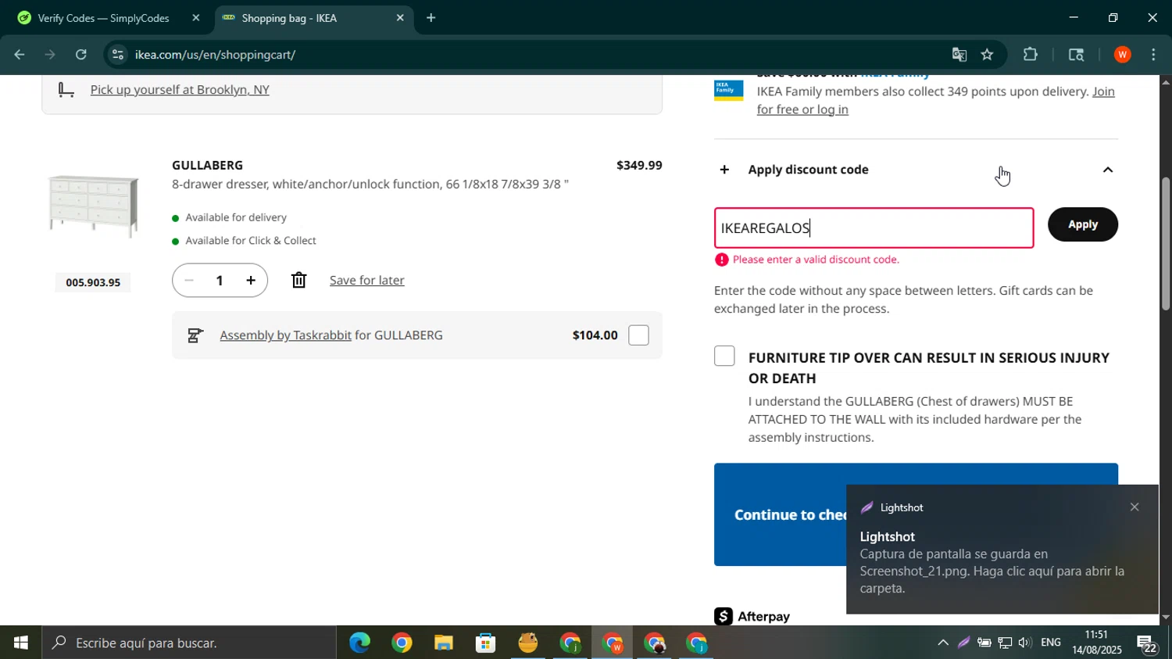
Task: Go back to previous page
Action: [x=20, y=55]
